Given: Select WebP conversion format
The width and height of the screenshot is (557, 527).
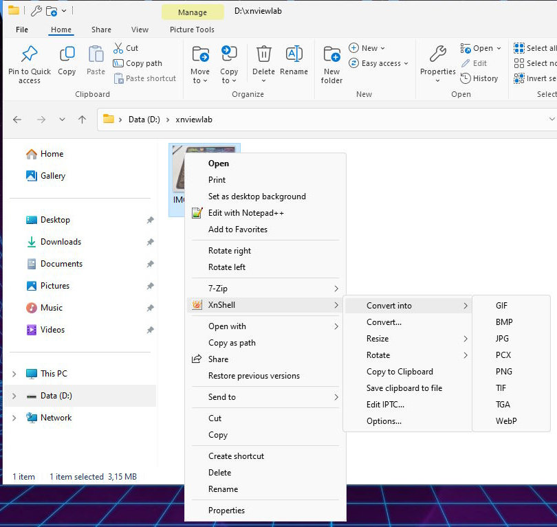Looking at the screenshot, I should click(505, 421).
